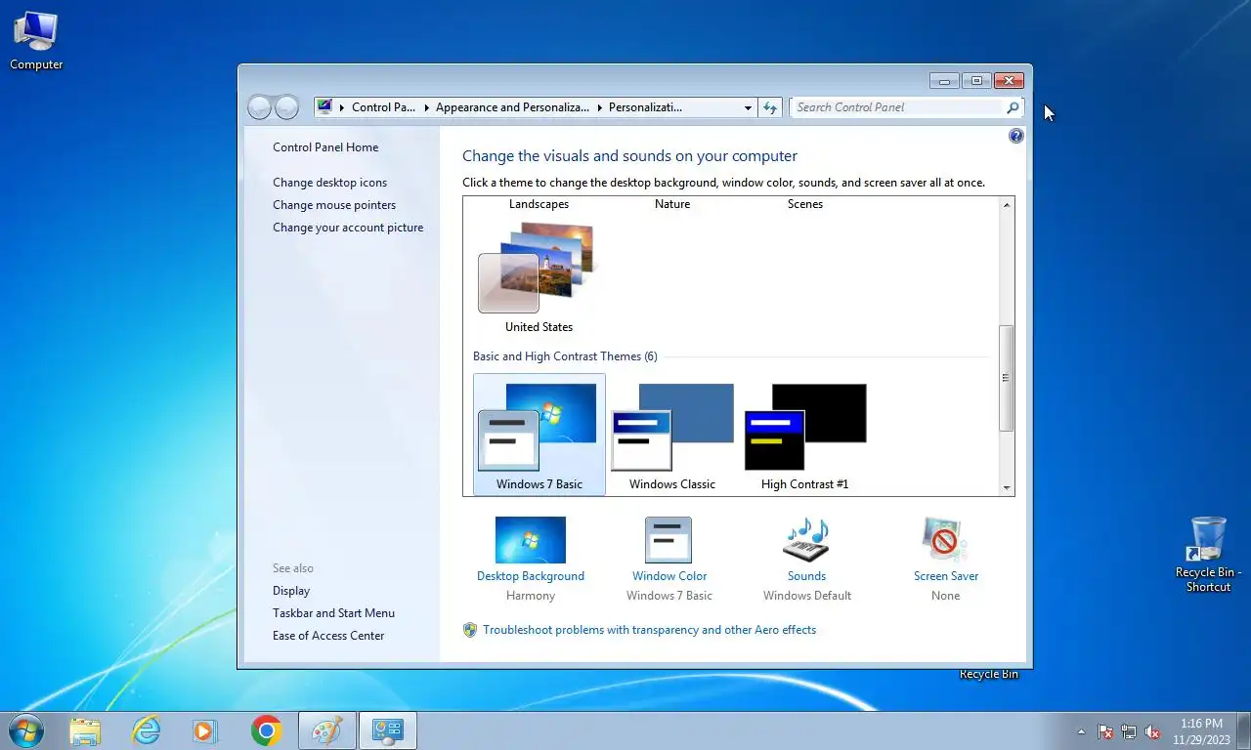Open Ease of Access Center link

tap(328, 636)
